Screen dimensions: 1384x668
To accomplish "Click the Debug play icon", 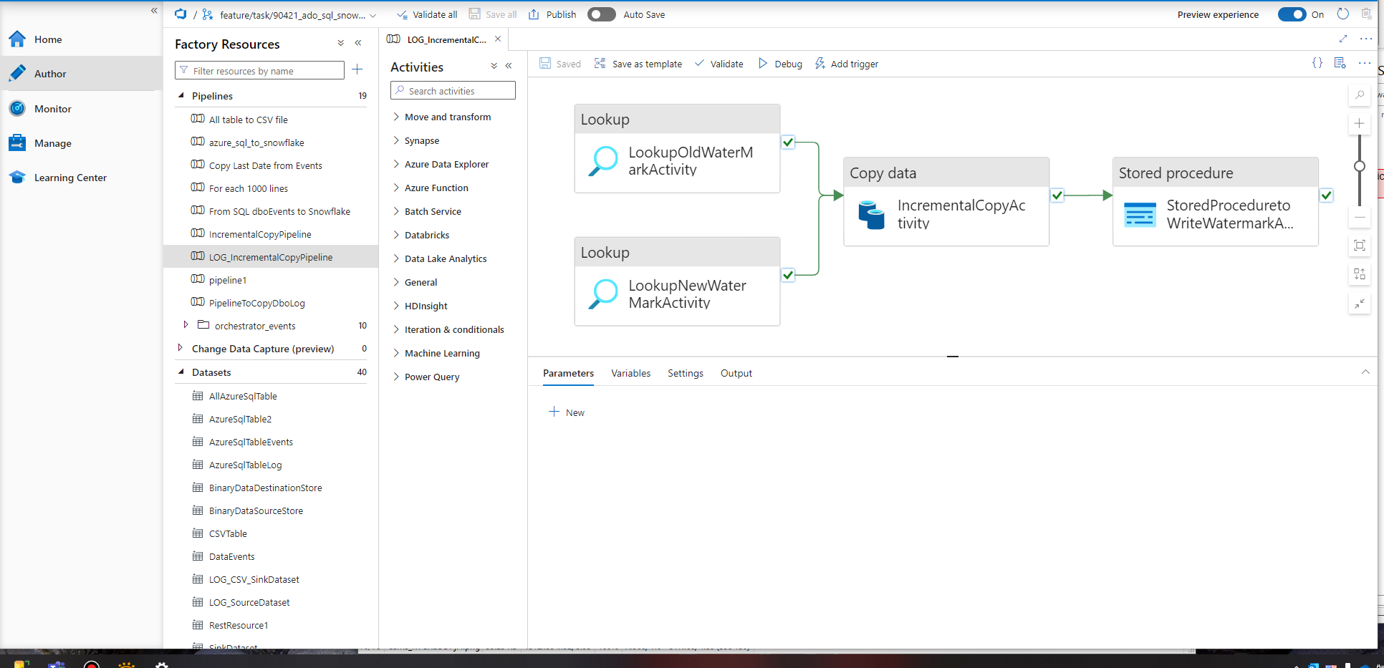I will (x=762, y=63).
